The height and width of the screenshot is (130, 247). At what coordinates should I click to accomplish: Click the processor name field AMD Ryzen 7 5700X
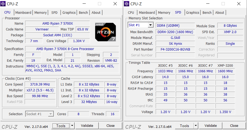[x=57, y=24]
